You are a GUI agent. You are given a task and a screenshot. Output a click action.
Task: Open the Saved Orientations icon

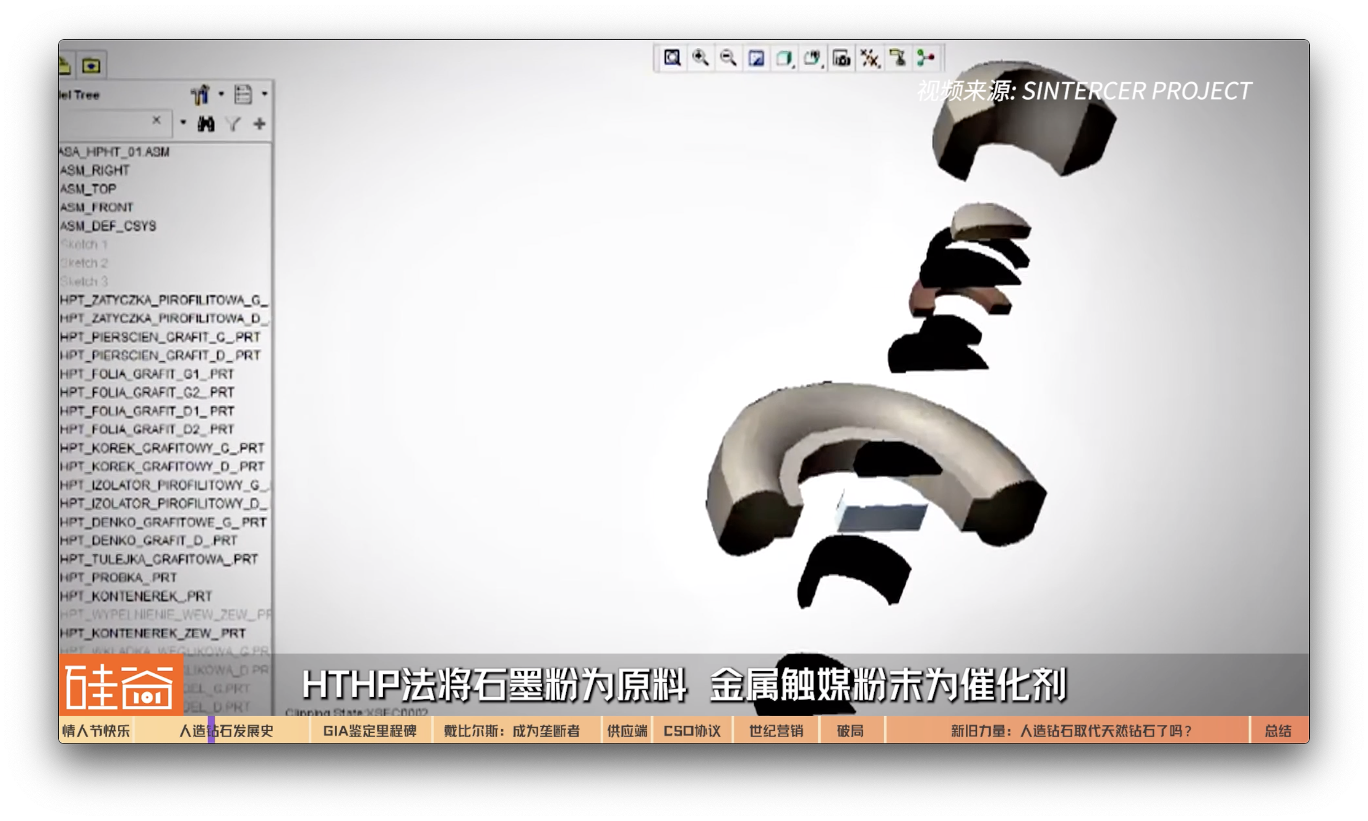(812, 58)
